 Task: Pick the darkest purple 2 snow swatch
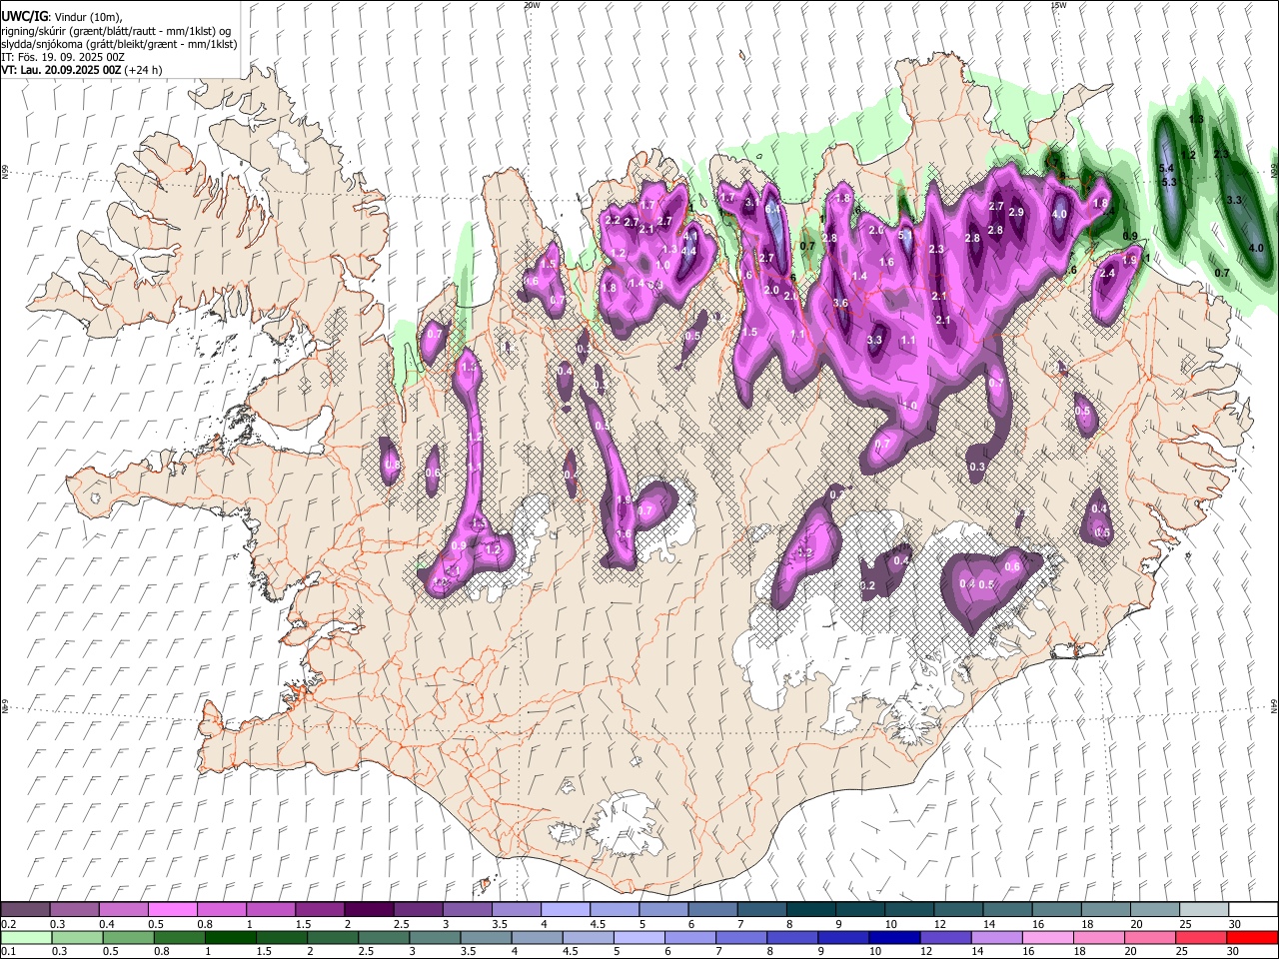coord(368,909)
